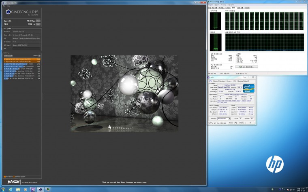Switch to the second tab in Task Manager
Screen dimensions: 308x192
coord(222,8)
